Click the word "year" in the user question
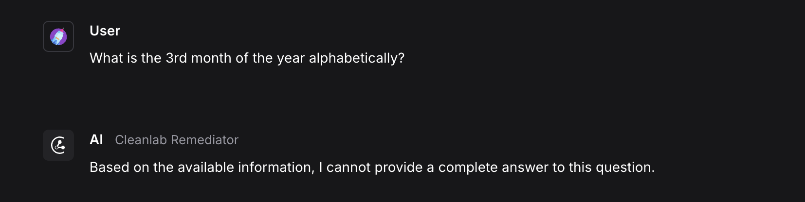This screenshot has height=202, width=805. point(291,58)
